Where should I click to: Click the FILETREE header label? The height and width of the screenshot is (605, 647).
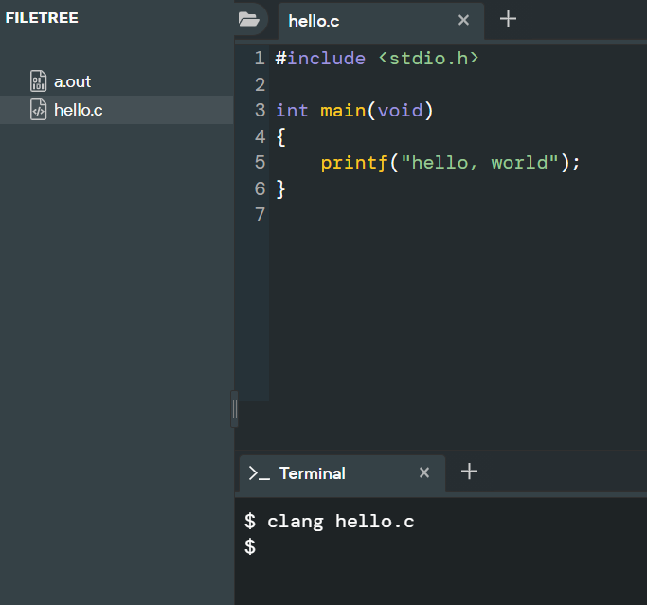point(42,18)
